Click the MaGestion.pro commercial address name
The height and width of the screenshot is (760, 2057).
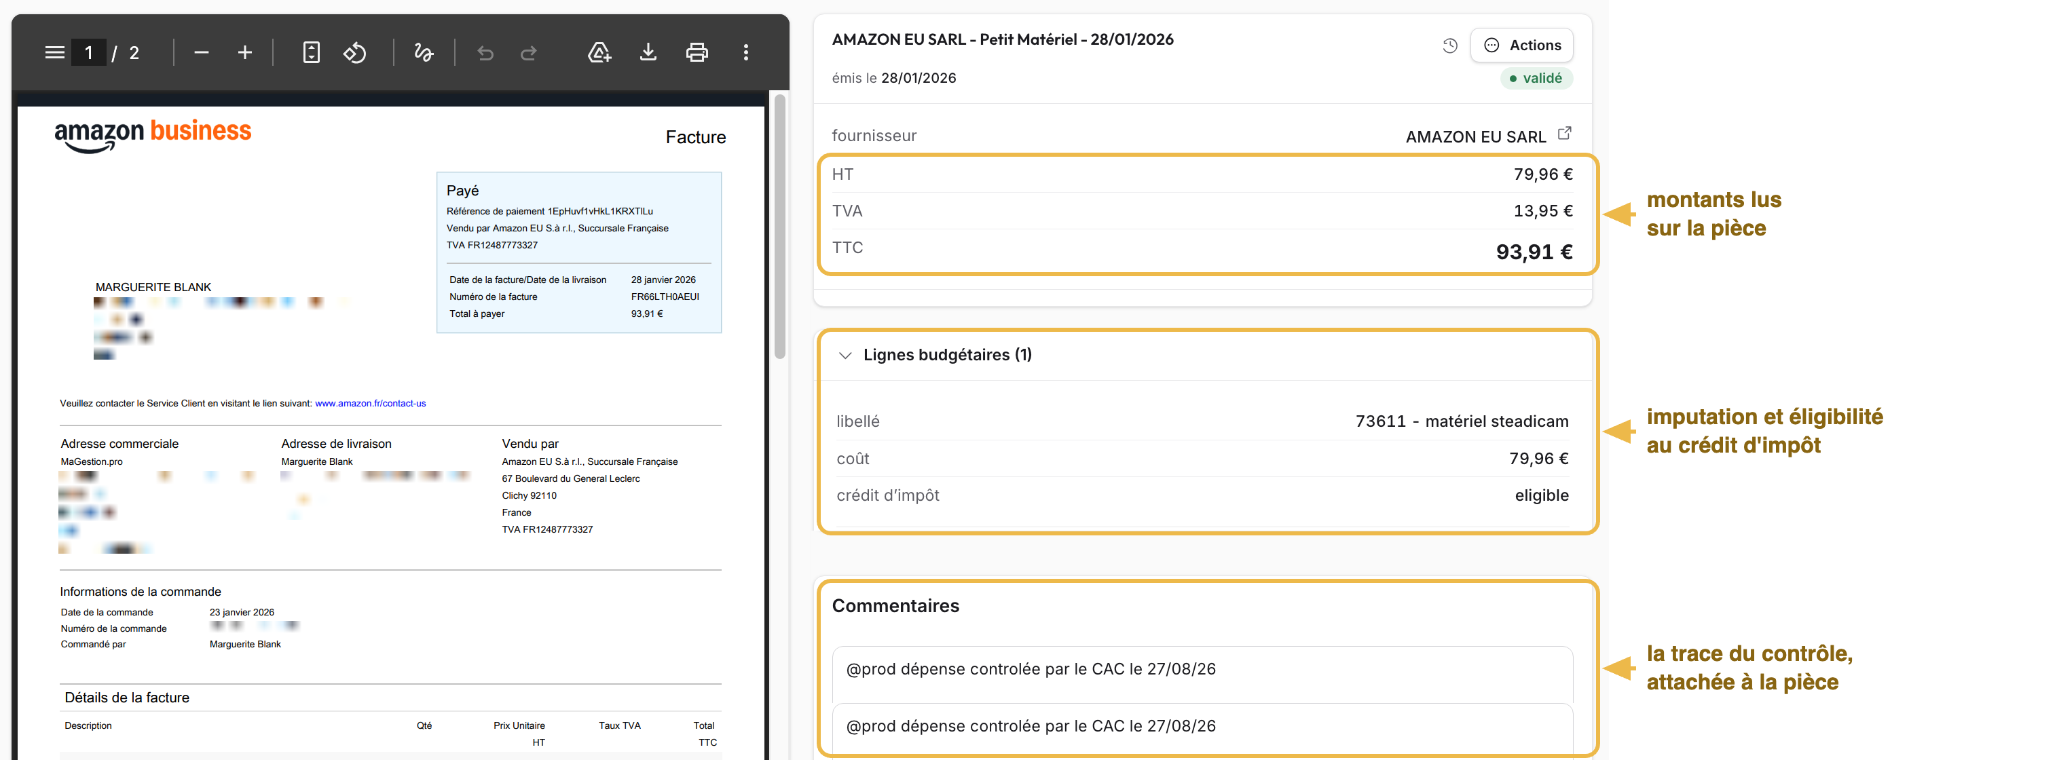pos(92,461)
